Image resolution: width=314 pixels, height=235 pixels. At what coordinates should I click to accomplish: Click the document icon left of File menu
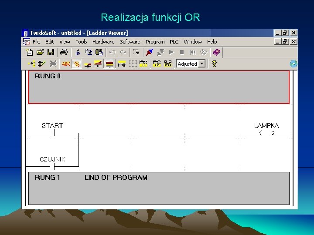click(26, 42)
